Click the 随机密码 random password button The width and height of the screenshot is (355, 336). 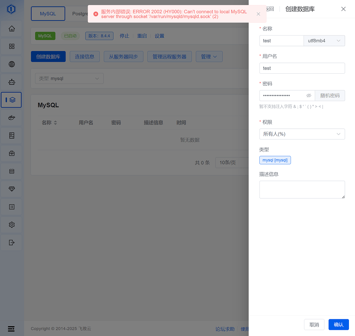(330, 95)
